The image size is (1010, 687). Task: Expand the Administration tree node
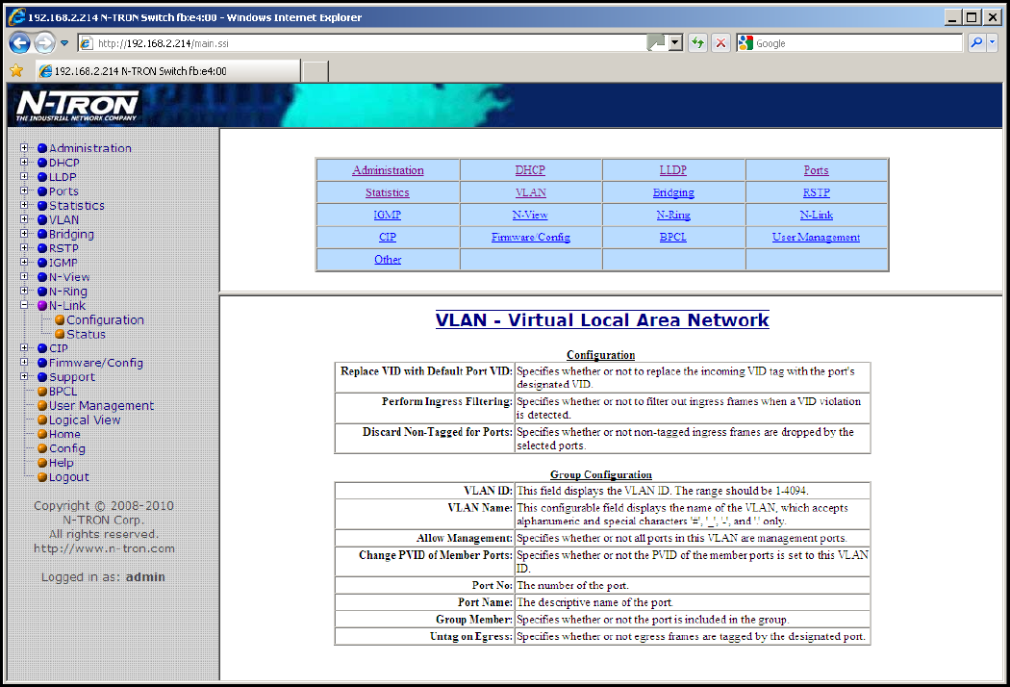point(24,147)
